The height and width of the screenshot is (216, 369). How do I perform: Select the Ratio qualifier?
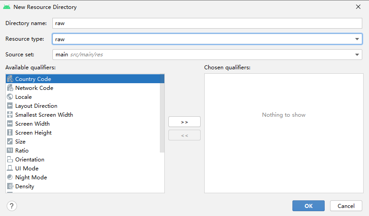21,151
